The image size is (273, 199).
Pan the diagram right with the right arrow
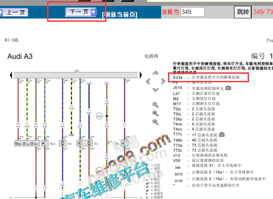point(163,81)
